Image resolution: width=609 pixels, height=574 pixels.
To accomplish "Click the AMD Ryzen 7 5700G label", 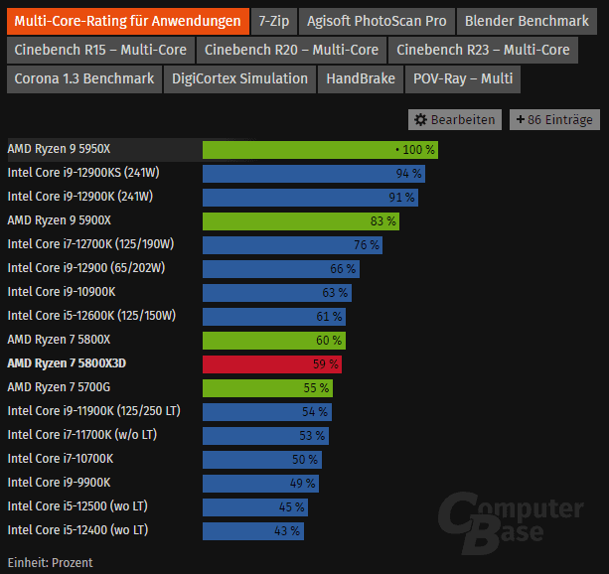I will (59, 387).
